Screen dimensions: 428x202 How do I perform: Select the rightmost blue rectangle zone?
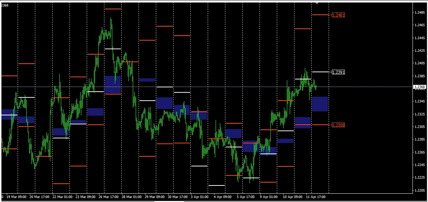(x=320, y=104)
